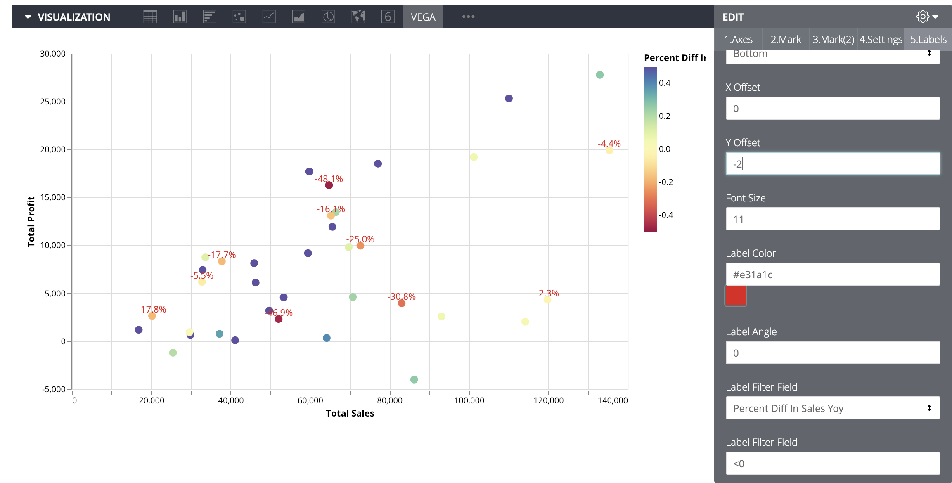
Task: Open the 3.Mark(2) tab
Action: tap(833, 40)
